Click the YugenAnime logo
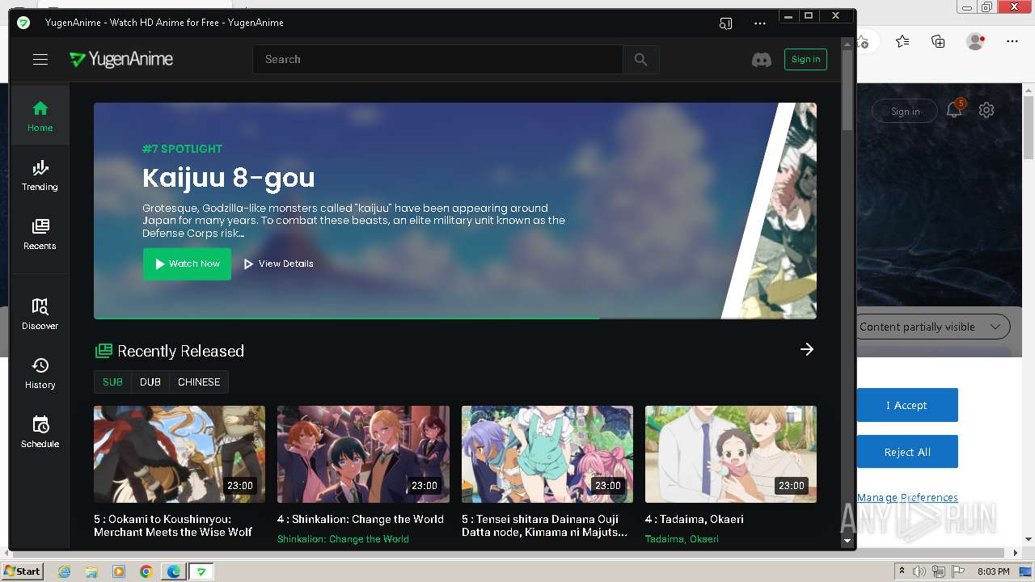Image resolution: width=1035 pixels, height=582 pixels. pyautogui.click(x=121, y=59)
